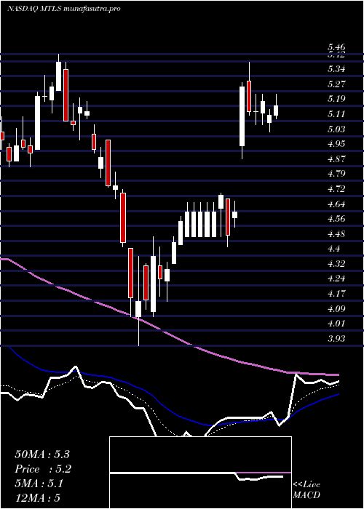Click the large white gap-up candle near 5.27
The width and height of the screenshot is (364, 509).
(x=242, y=116)
